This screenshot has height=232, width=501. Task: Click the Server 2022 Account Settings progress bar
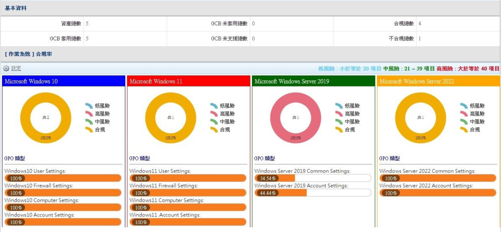click(438, 193)
